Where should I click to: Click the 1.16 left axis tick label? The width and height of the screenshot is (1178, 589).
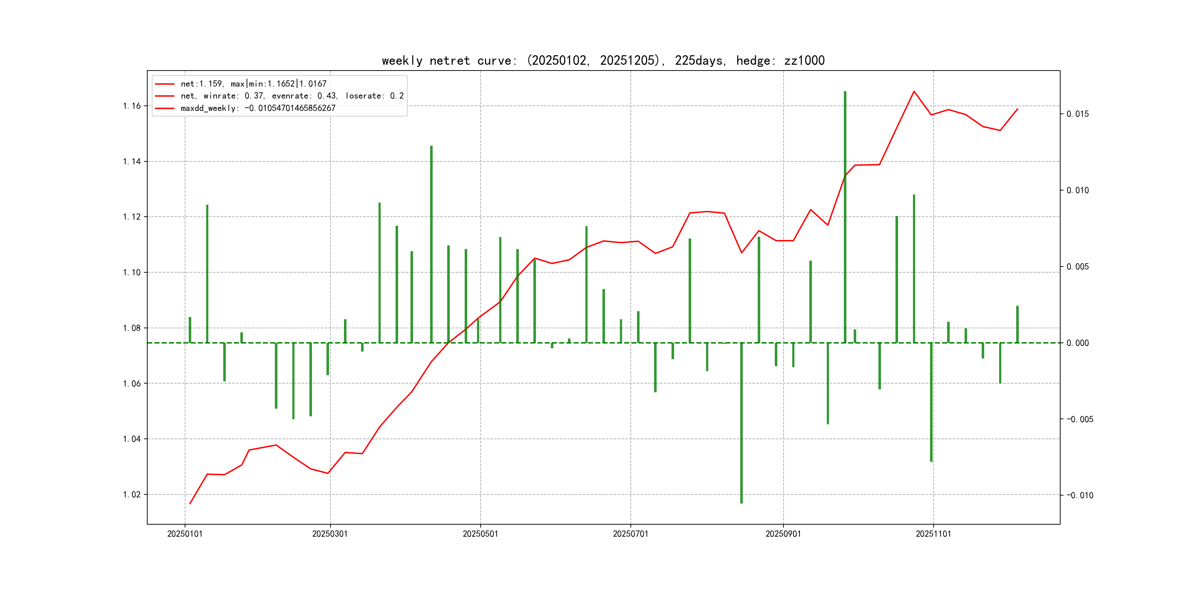pos(132,106)
